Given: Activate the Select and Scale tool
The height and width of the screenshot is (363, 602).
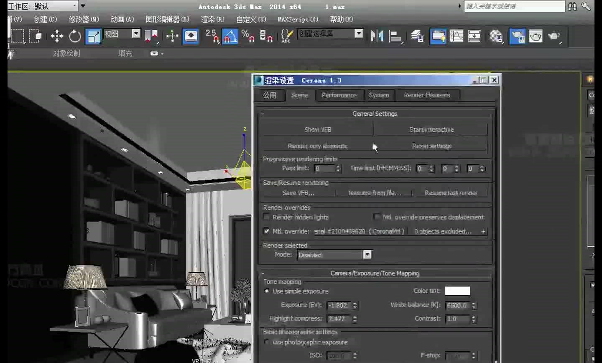Looking at the screenshot, I should click(x=93, y=36).
